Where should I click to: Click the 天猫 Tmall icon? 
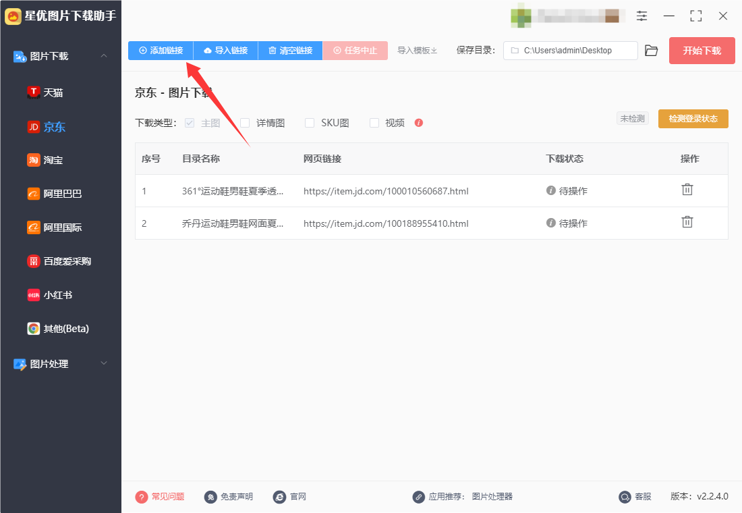(33, 92)
